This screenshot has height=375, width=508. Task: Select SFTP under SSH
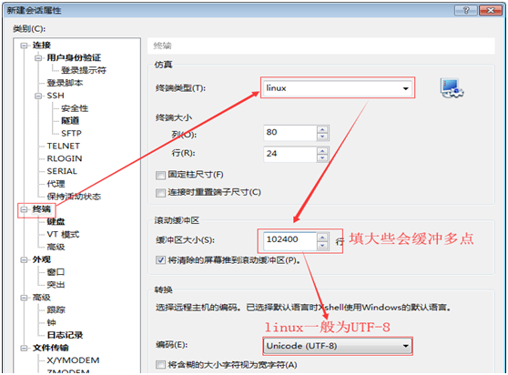click(71, 134)
